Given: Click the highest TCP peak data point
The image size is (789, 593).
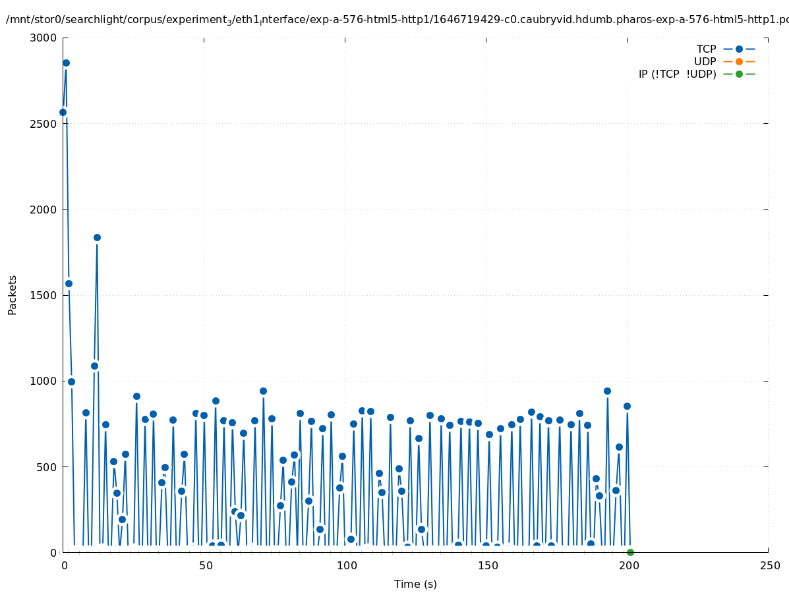Looking at the screenshot, I should click(66, 63).
